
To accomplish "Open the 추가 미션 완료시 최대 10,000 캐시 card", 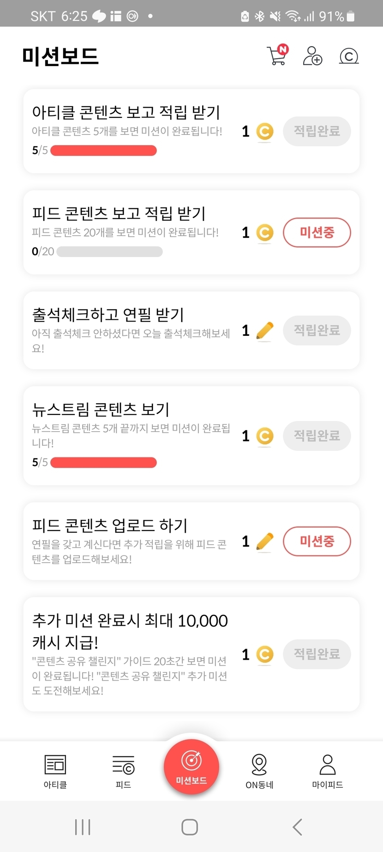I will click(x=129, y=654).
